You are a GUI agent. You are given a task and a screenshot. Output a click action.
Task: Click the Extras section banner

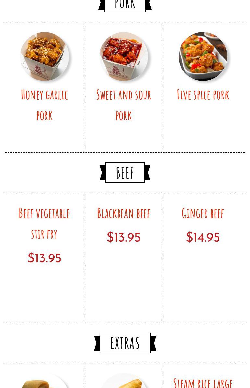tap(125, 343)
